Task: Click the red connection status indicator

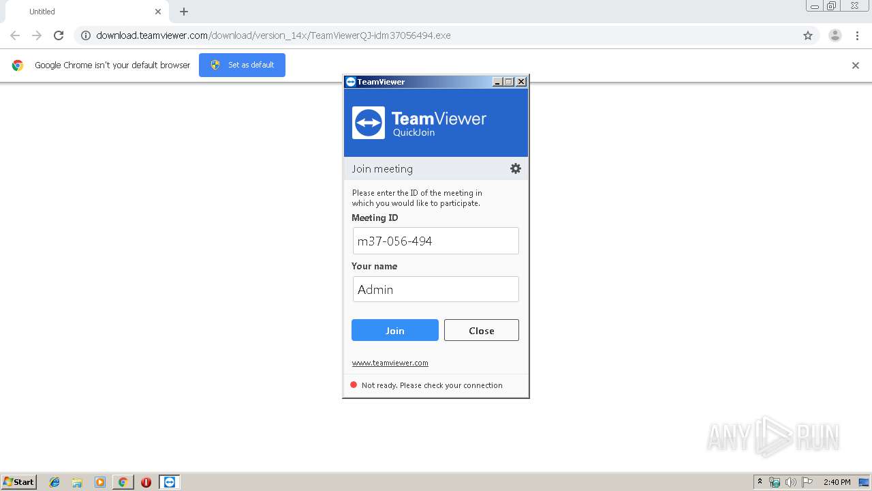Action: tap(354, 385)
